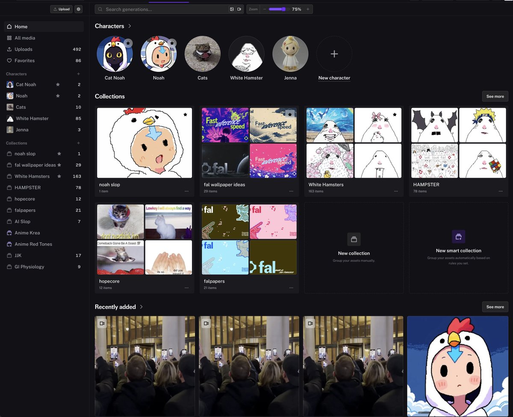513x417 pixels.
Task: Create a New character with plus circle
Action: tap(334, 54)
